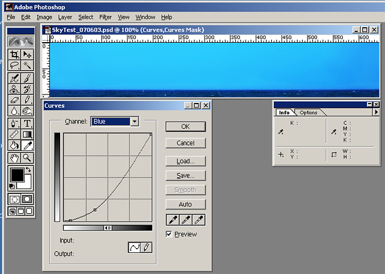Click the black point eyedropper in Curves
Viewport: 385px width, 274px height.
tap(173, 220)
